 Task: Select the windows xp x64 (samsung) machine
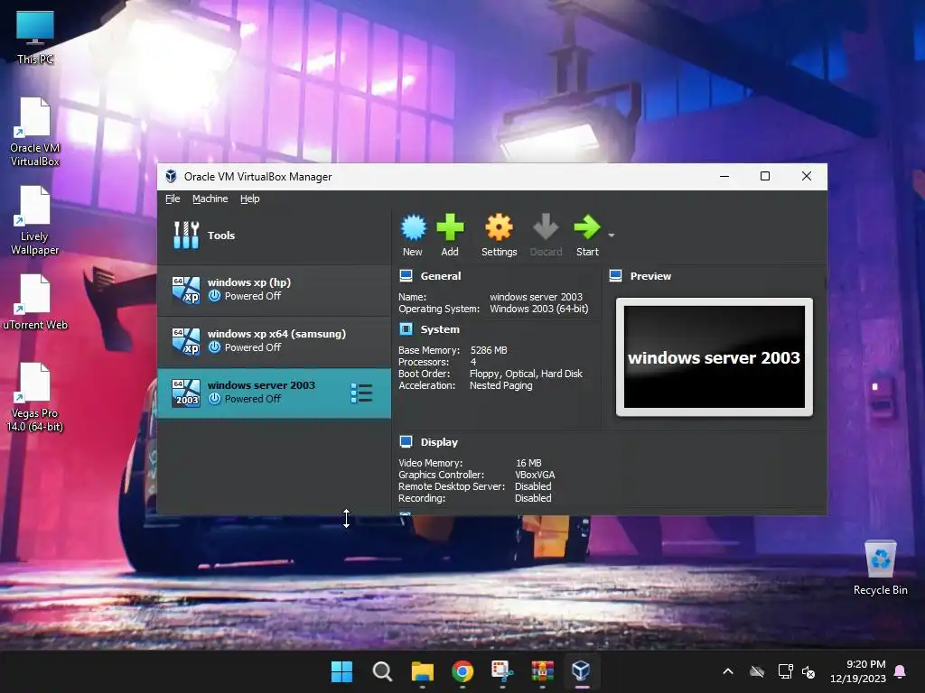click(x=274, y=341)
